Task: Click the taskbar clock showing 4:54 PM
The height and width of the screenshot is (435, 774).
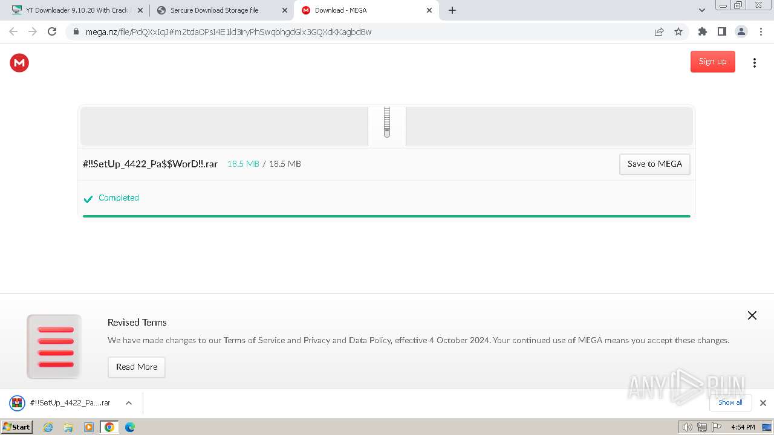Action: click(x=743, y=427)
